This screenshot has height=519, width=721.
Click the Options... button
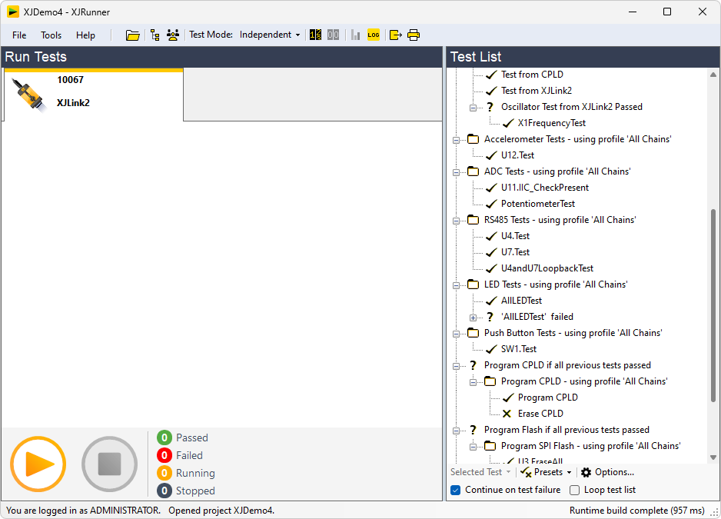[x=607, y=472]
